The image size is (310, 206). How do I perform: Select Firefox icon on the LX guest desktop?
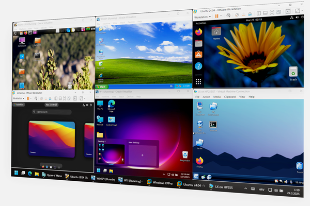point(199,162)
